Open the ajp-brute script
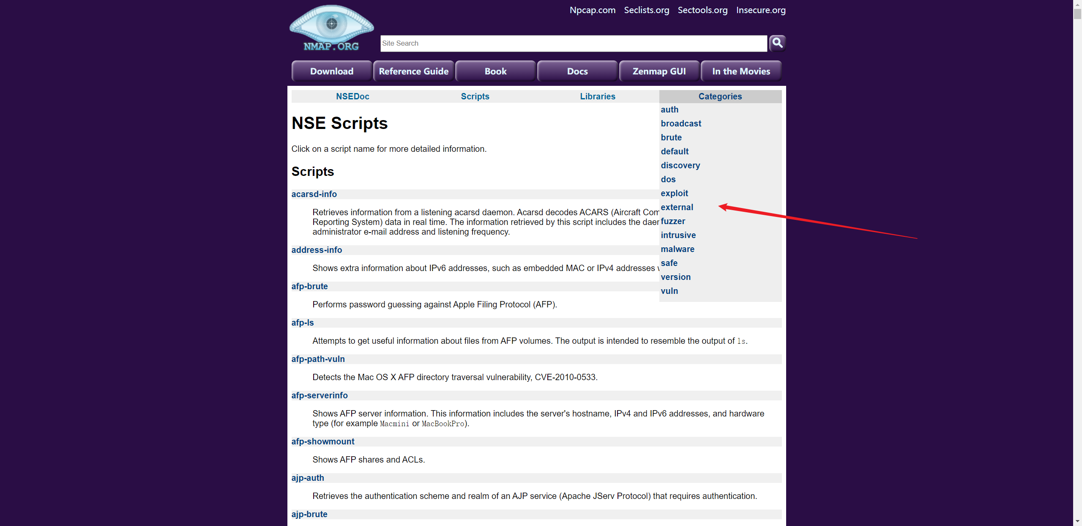Image resolution: width=1082 pixels, height=526 pixels. (309, 514)
